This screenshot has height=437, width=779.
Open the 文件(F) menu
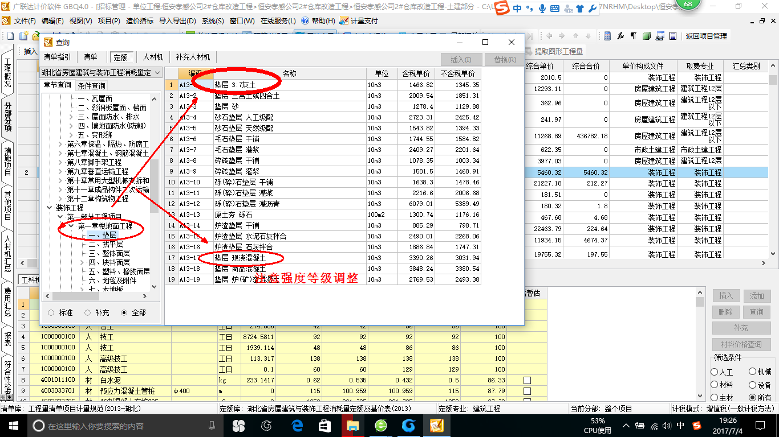point(25,20)
